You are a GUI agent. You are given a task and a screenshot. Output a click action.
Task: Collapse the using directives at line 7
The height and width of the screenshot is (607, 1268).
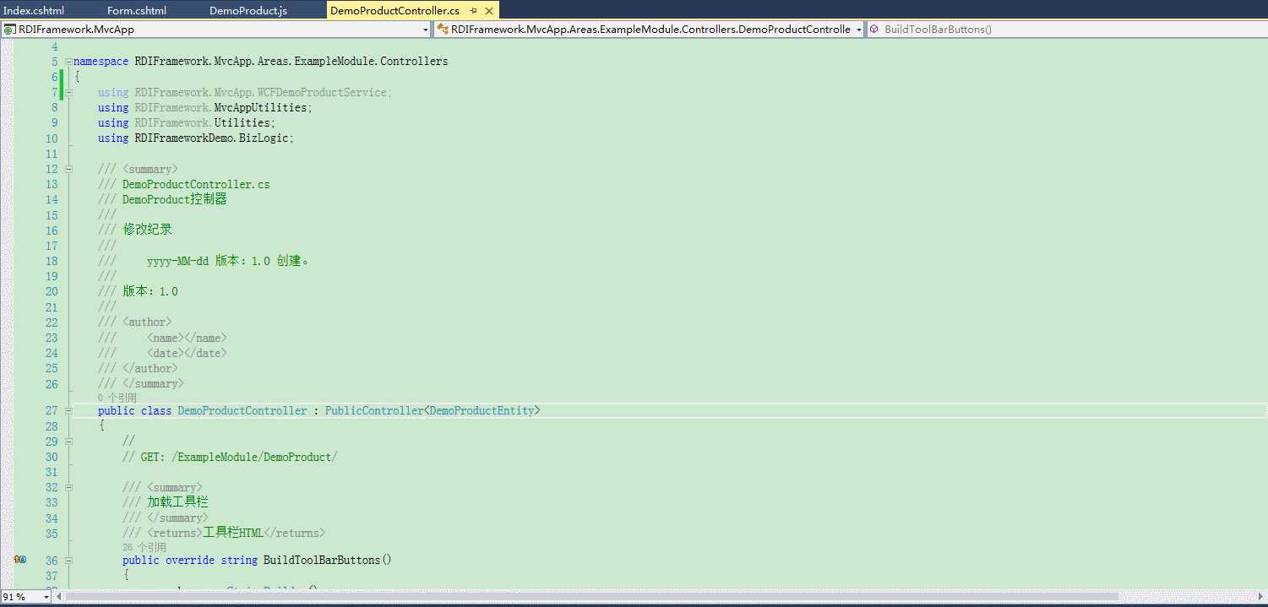pyautogui.click(x=68, y=92)
